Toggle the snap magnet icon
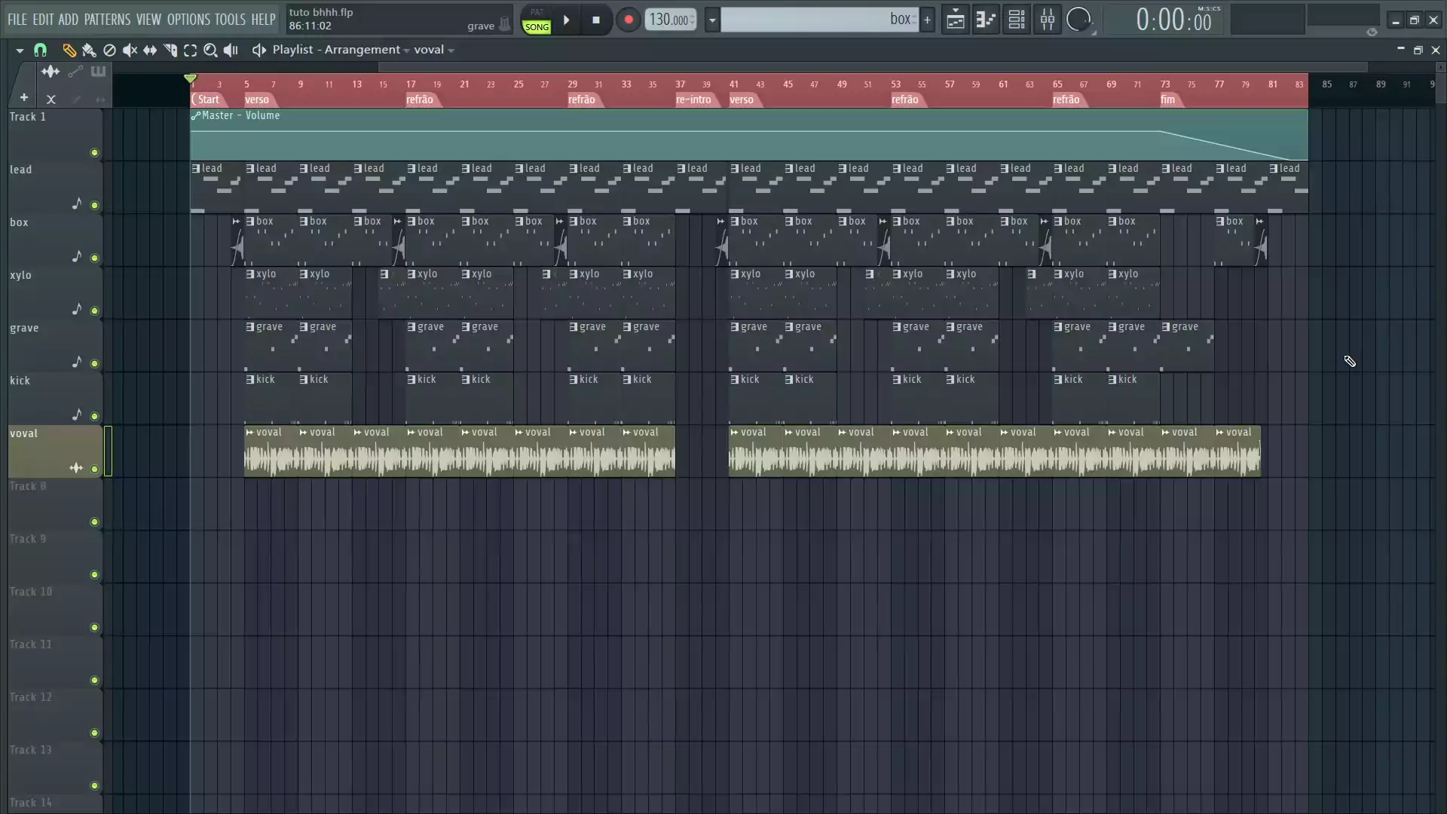1447x814 pixels. point(40,50)
